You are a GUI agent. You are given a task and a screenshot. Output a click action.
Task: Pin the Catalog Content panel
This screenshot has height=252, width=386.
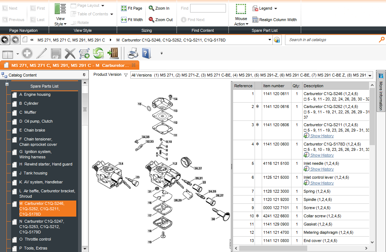point(84,75)
